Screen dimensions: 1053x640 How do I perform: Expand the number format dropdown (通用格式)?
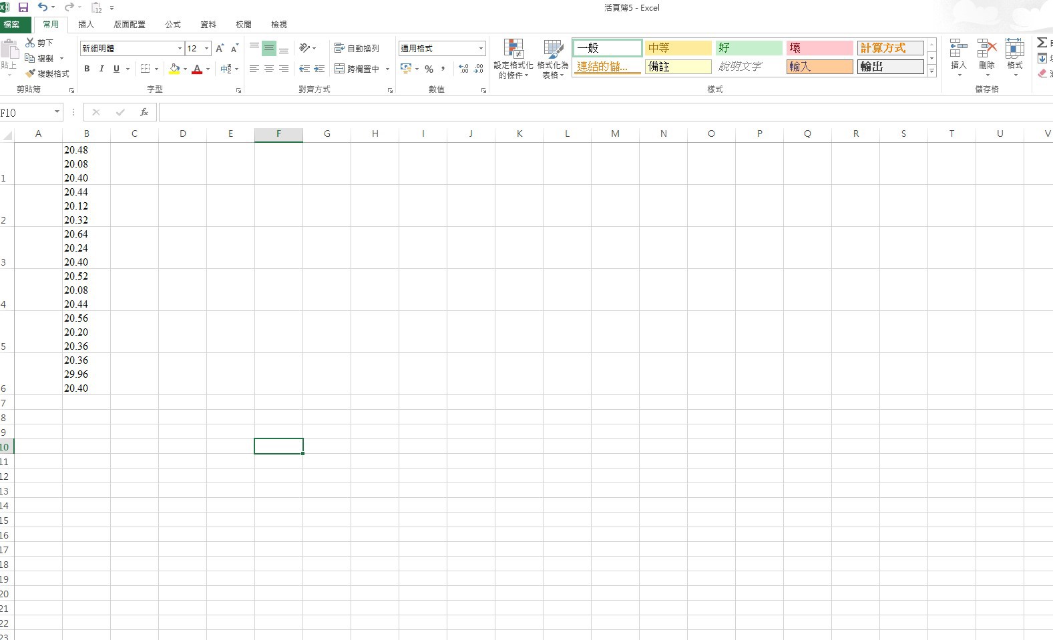click(481, 48)
